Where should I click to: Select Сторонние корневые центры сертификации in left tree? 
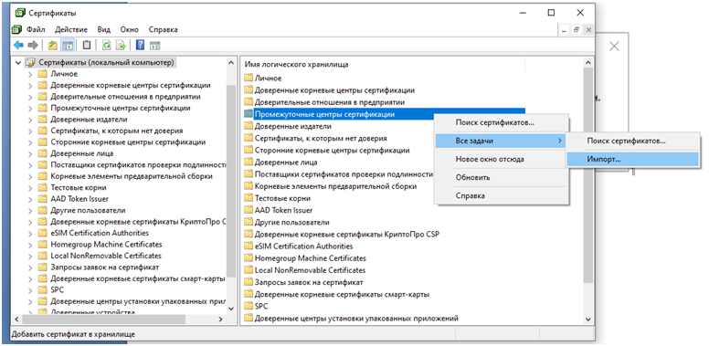128,142
